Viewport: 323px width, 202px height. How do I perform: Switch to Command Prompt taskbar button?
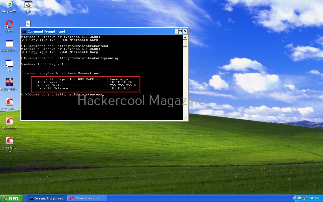[47, 198]
